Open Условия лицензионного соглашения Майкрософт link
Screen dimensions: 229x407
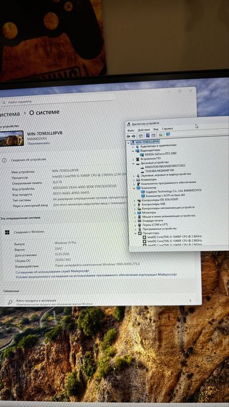coord(96,275)
